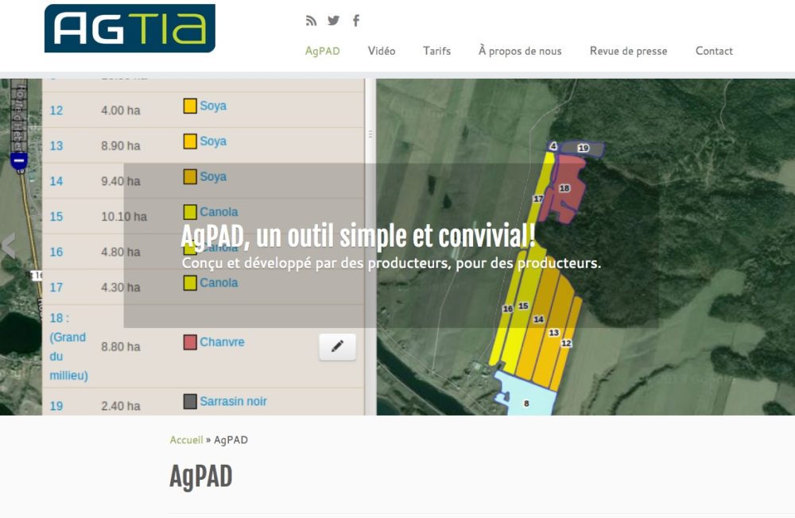Click Soya crop link in row 14
The width and height of the screenshot is (795, 518).
[x=213, y=177]
